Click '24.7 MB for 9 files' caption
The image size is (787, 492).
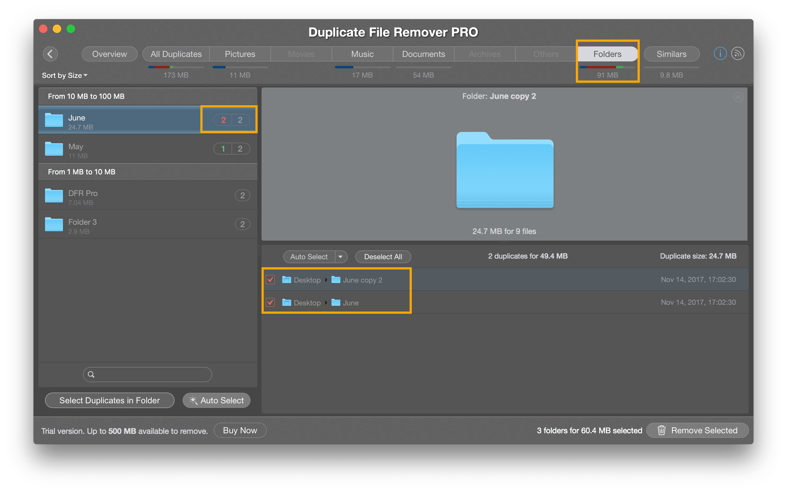coord(504,231)
